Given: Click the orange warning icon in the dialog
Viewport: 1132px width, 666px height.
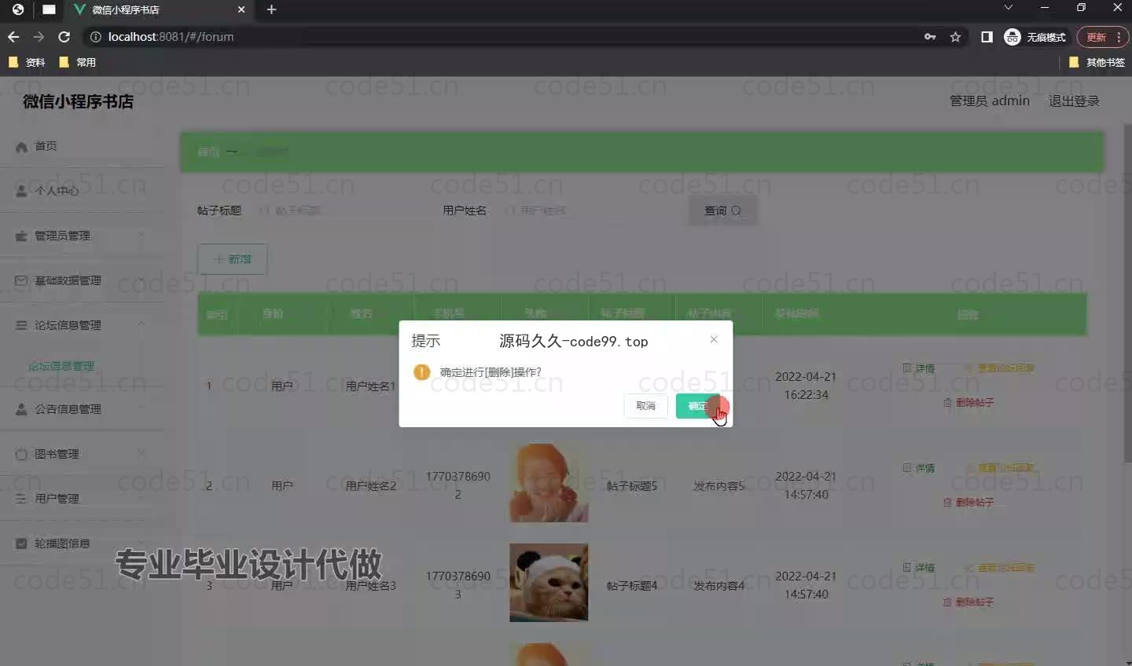Looking at the screenshot, I should (422, 372).
